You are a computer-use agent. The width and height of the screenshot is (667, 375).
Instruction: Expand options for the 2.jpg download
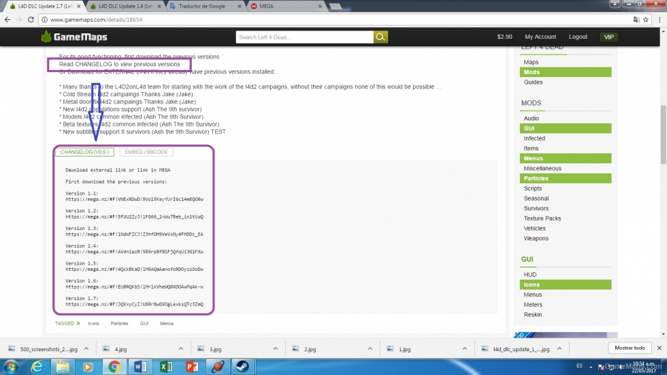[x=370, y=348]
